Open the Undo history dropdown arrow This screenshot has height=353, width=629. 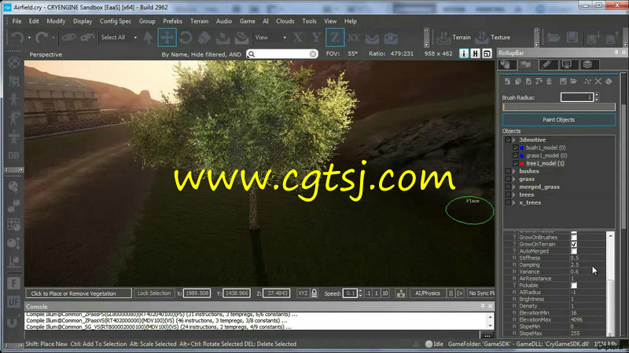click(x=29, y=38)
